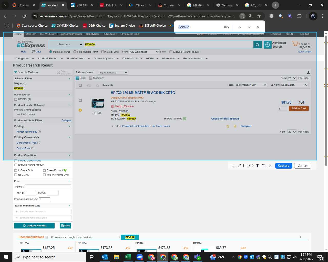Check Green Product filter
The height and width of the screenshot is (262, 328).
pyautogui.click(x=44, y=170)
